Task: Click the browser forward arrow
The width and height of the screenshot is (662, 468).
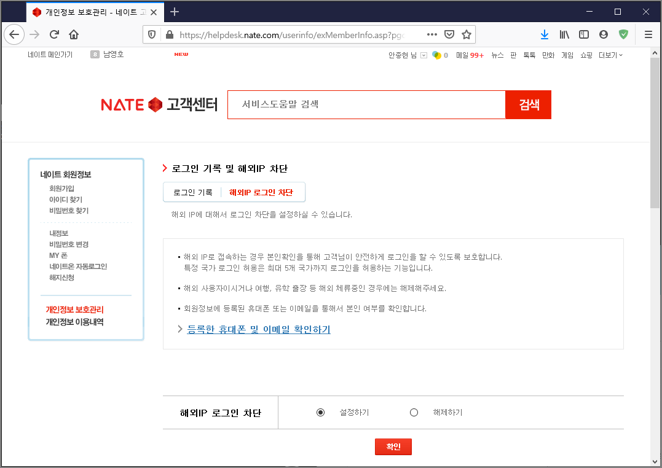Action: 34,34
